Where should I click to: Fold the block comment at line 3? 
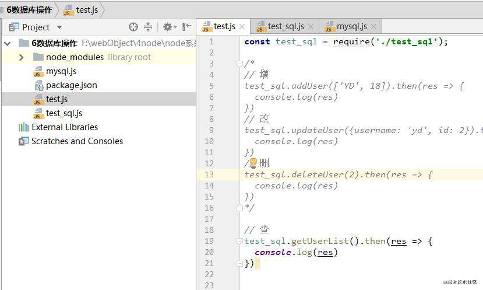coord(239,64)
